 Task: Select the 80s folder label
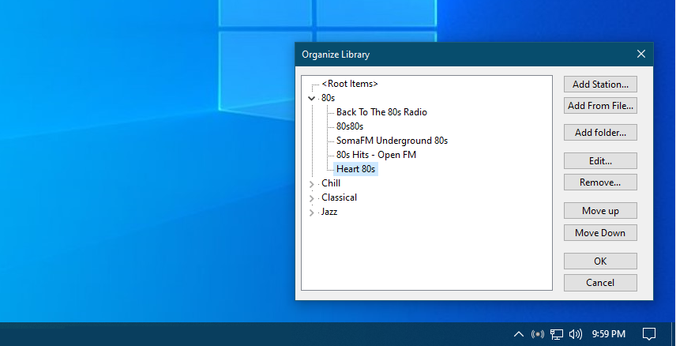click(328, 98)
